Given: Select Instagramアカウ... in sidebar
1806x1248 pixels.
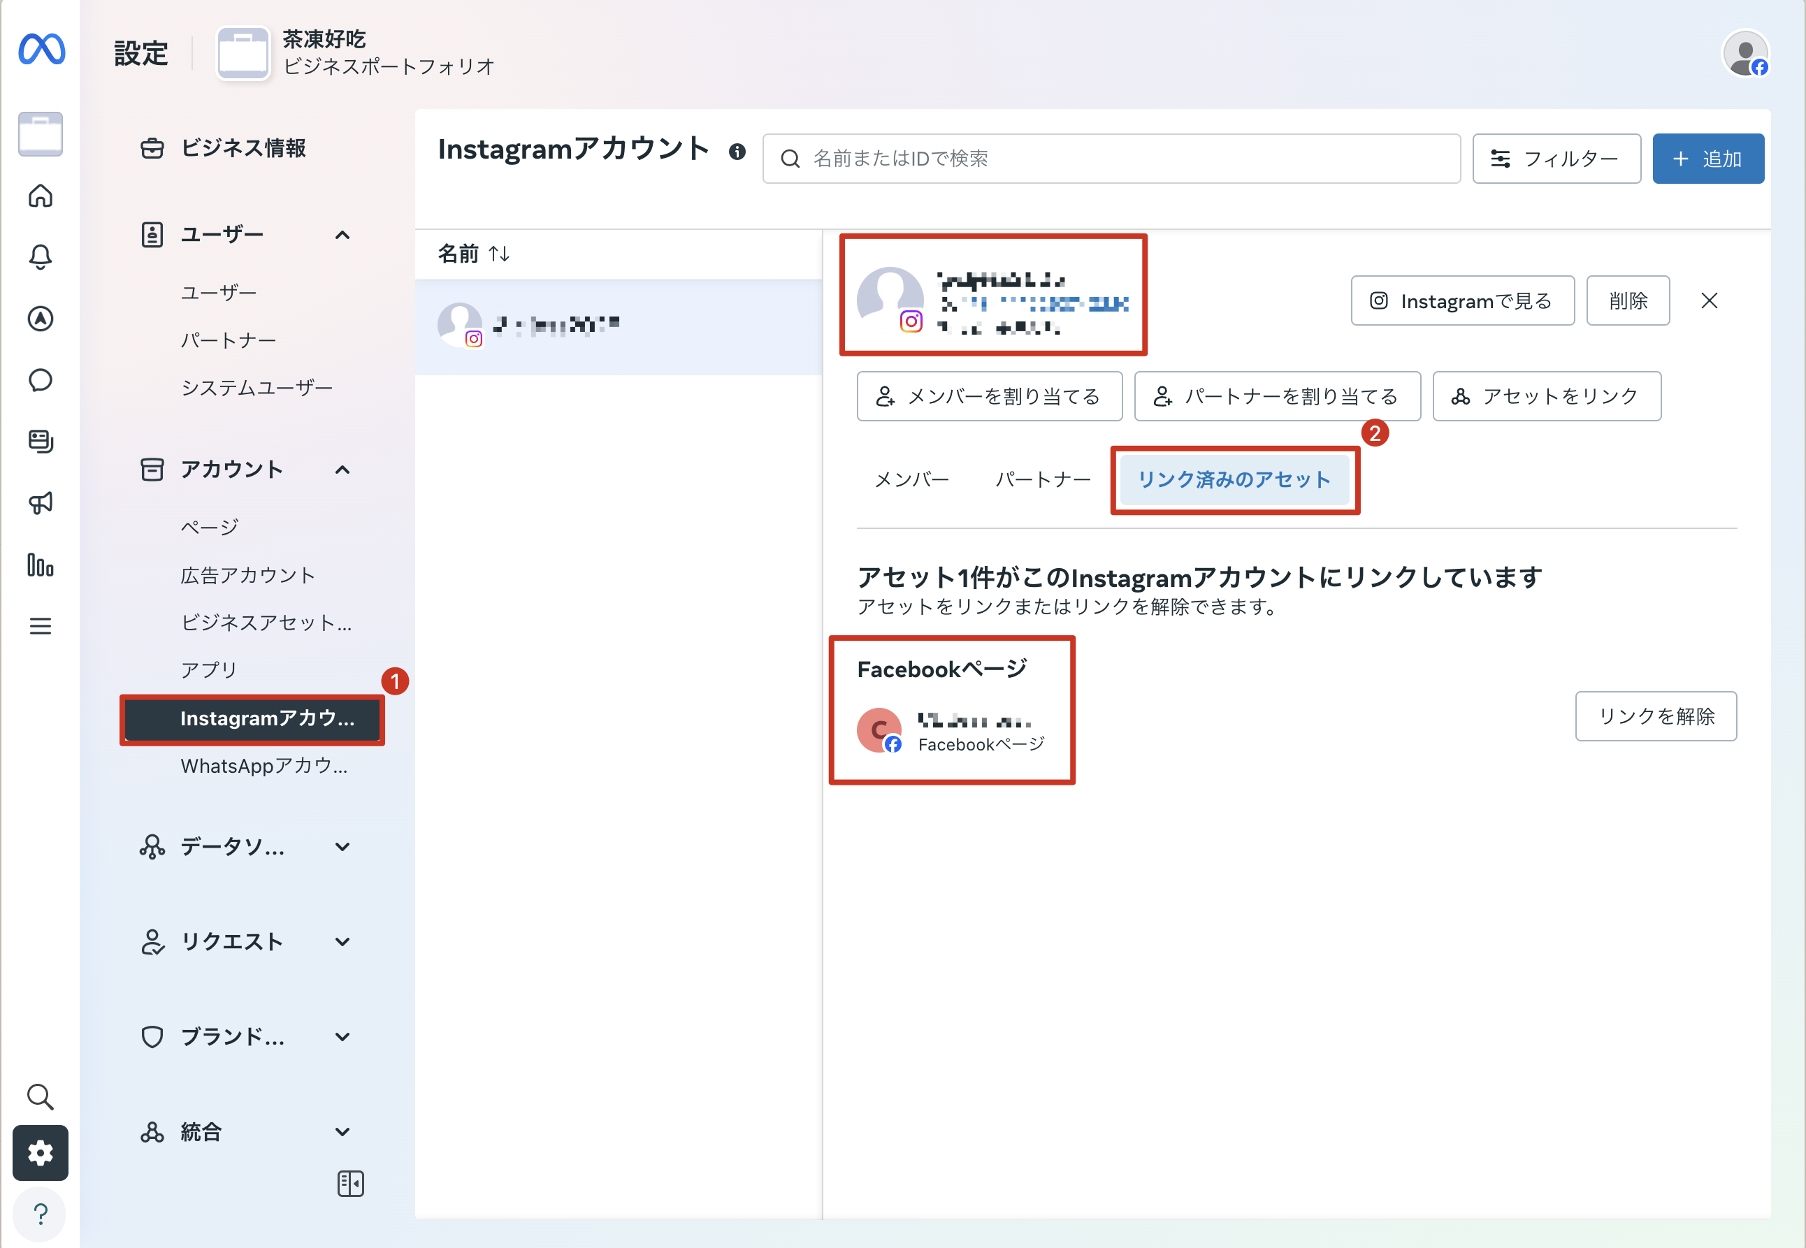Looking at the screenshot, I should point(252,720).
